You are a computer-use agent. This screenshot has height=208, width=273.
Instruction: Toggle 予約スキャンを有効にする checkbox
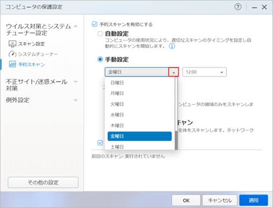point(94,24)
